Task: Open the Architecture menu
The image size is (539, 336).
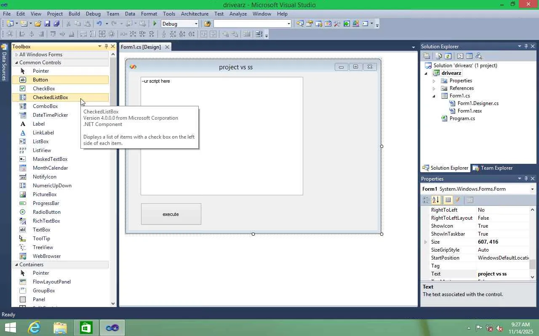Action: (195, 14)
